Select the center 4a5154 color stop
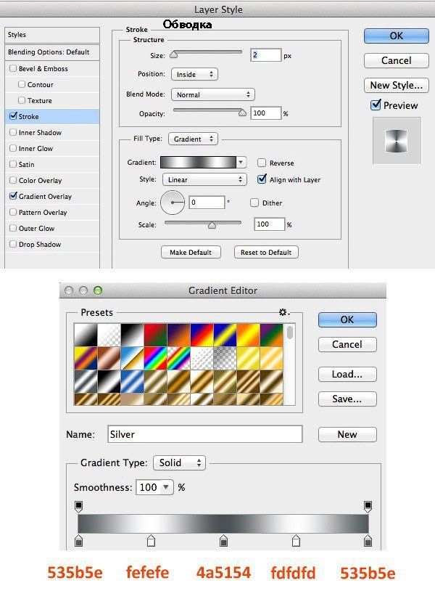The height and width of the screenshot is (591, 435). click(223, 540)
